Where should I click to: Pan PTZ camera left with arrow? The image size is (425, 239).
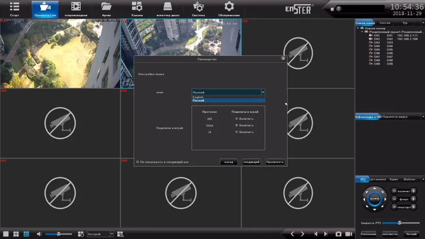click(364, 199)
